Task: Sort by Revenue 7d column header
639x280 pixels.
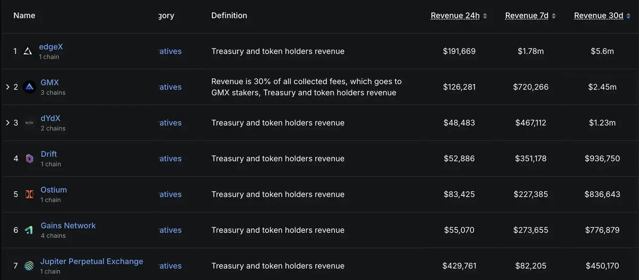Action: point(527,15)
